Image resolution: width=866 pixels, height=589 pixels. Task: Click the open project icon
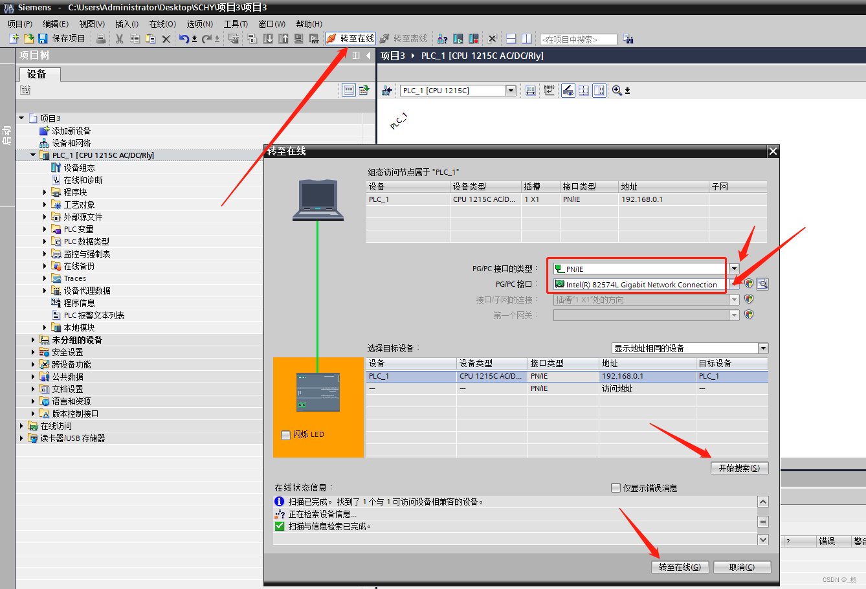click(x=28, y=39)
